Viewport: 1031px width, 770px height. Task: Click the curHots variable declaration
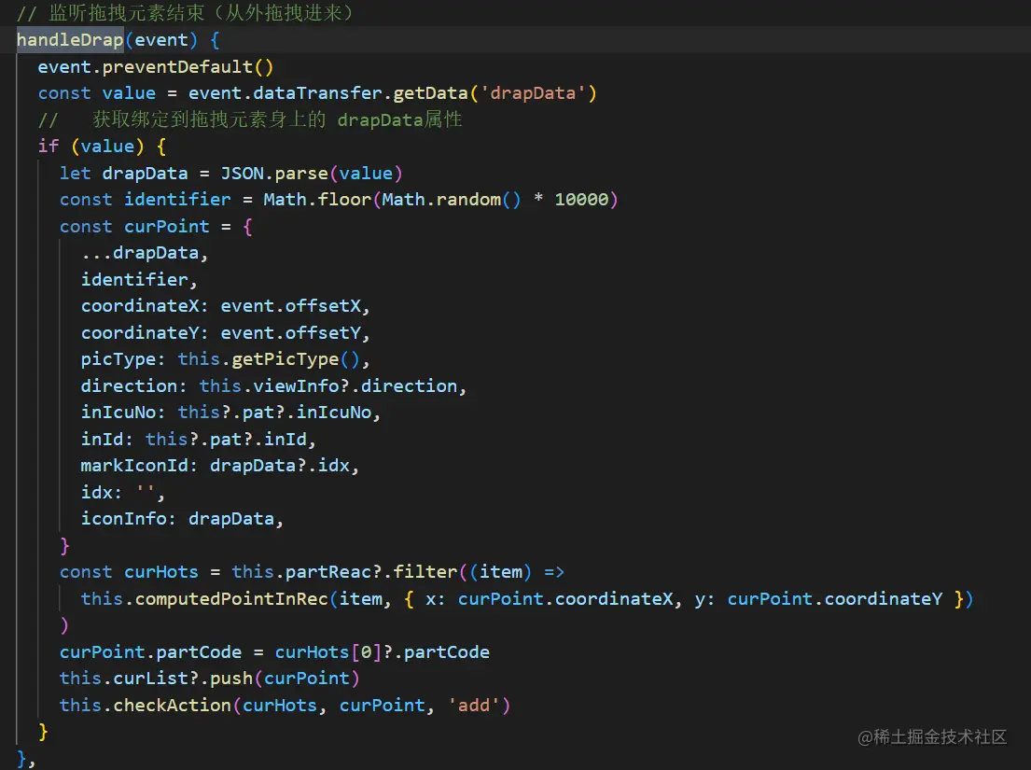click(161, 572)
